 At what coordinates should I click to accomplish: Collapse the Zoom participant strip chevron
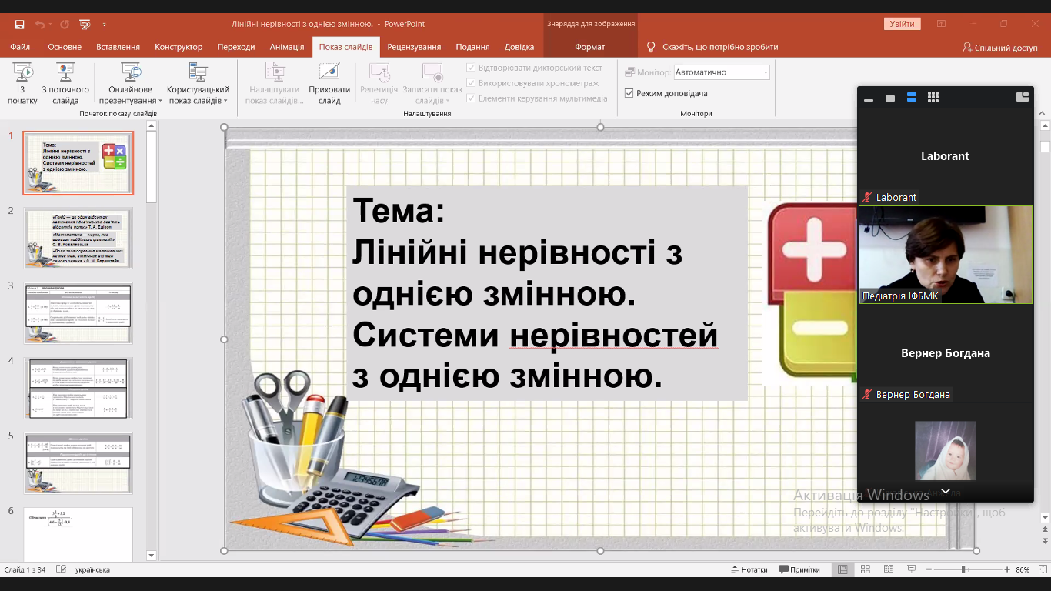944,490
